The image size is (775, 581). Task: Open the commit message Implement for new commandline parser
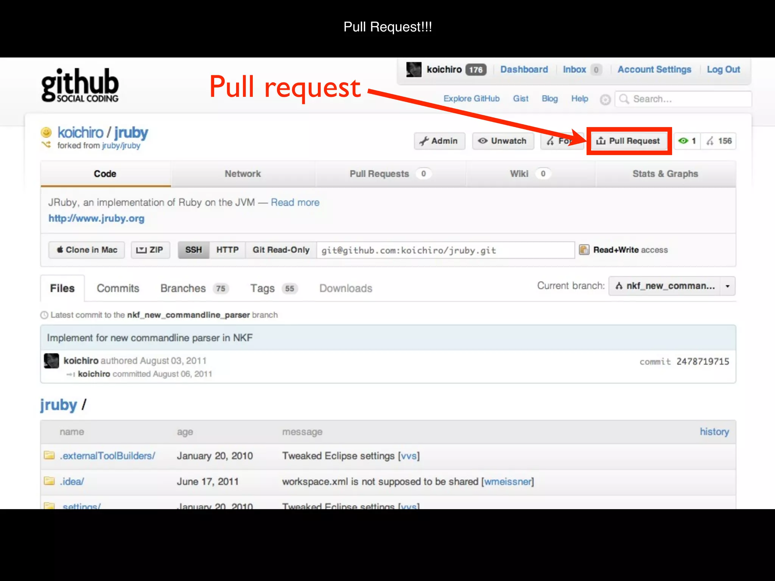tap(150, 338)
